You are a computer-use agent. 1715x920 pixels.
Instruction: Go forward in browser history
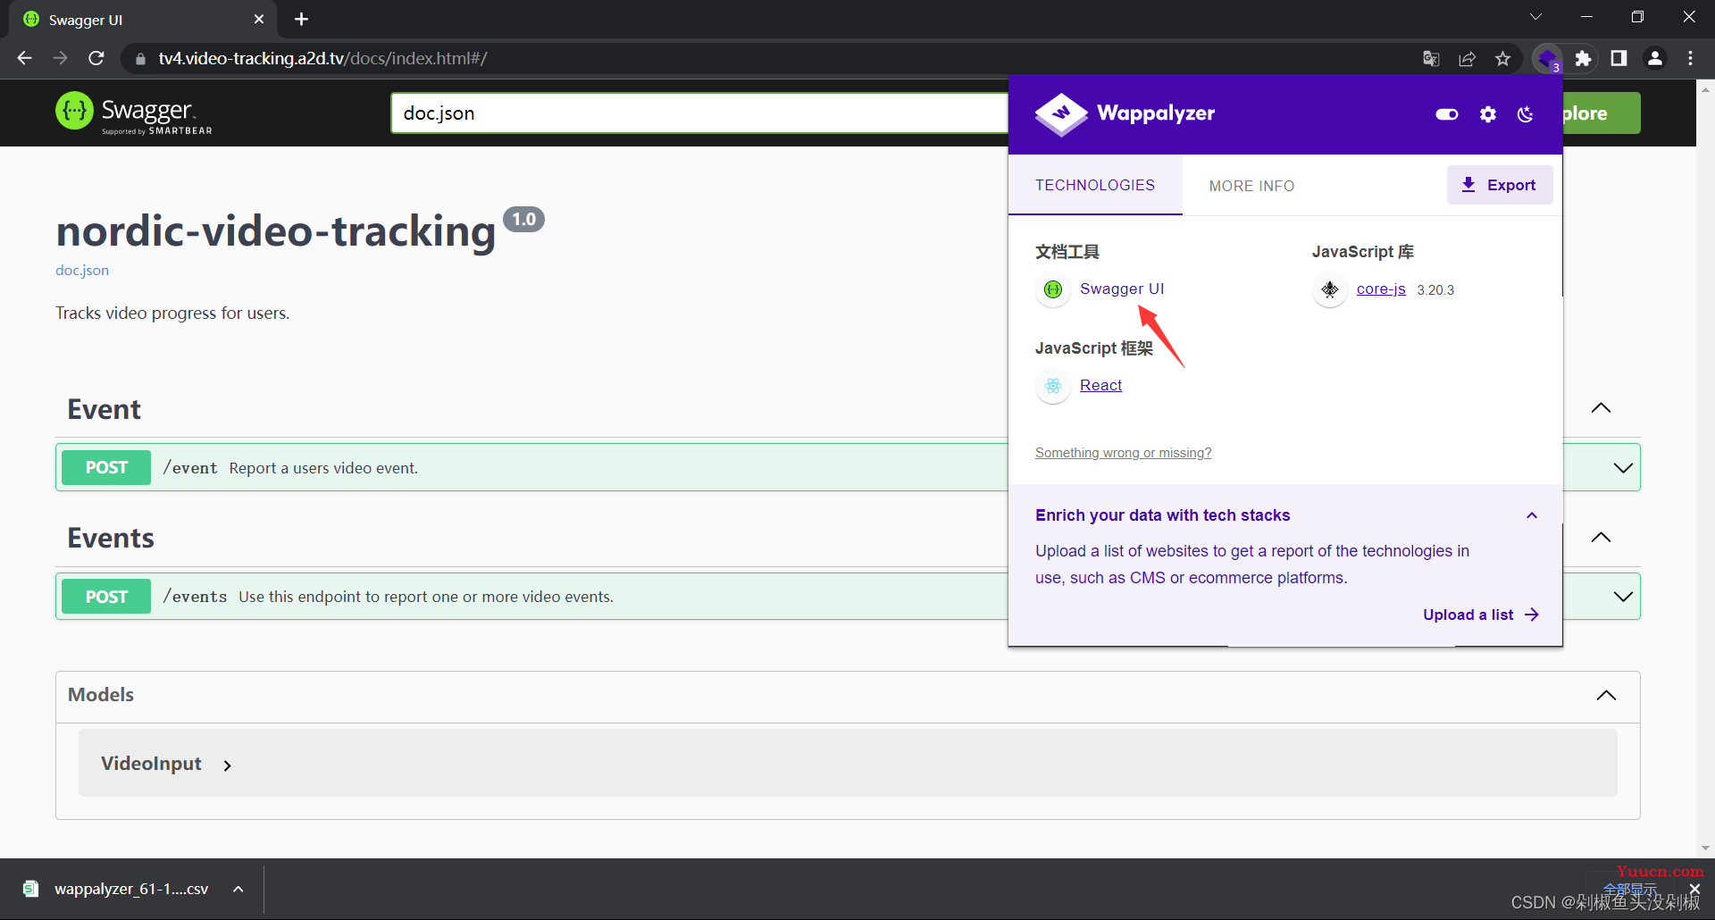[x=60, y=58]
